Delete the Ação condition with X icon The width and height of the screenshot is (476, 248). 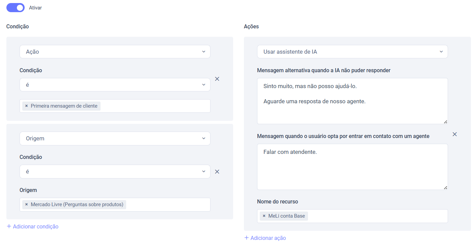[217, 79]
